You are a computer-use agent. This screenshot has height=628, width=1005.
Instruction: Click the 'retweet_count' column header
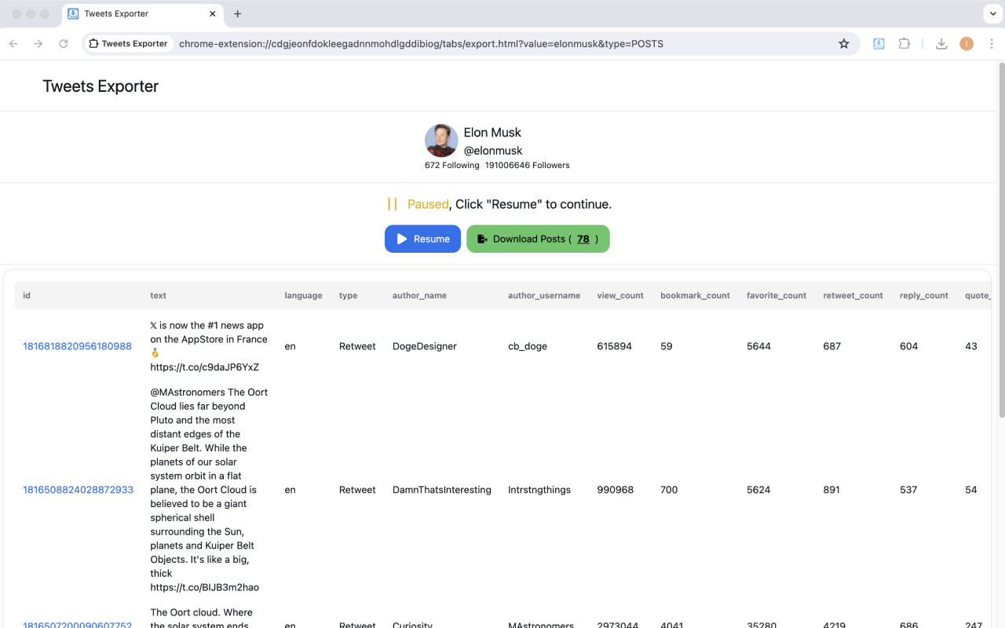(853, 296)
